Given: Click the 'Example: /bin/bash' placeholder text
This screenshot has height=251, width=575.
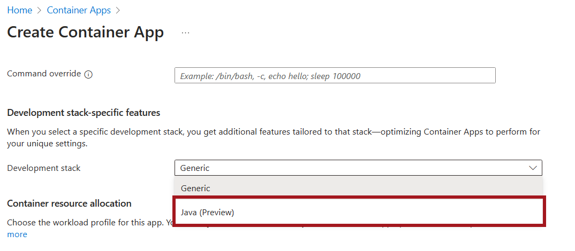Looking at the screenshot, I should pyautogui.click(x=270, y=76).
